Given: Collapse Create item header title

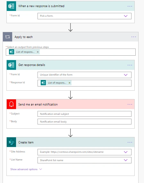Looking at the screenshot, I should point(26,142).
